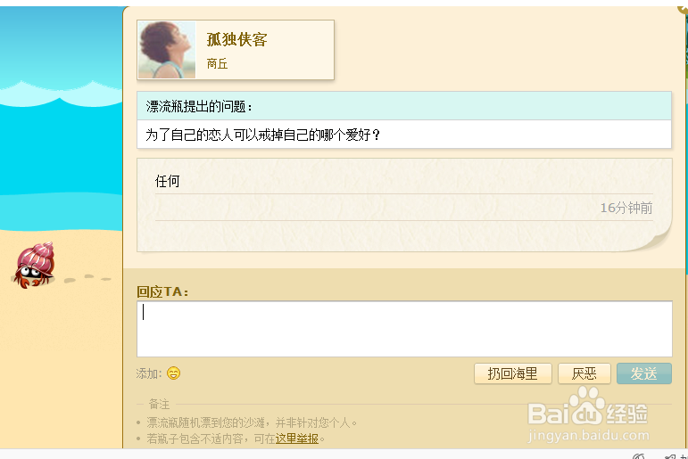The image size is (688, 459).
Task: Focus the 回应TA reply text box
Action: (x=404, y=329)
